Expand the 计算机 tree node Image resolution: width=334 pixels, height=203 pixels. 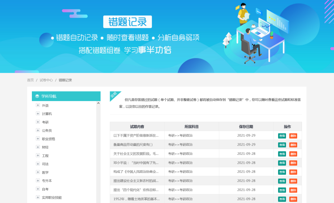(x=38, y=114)
